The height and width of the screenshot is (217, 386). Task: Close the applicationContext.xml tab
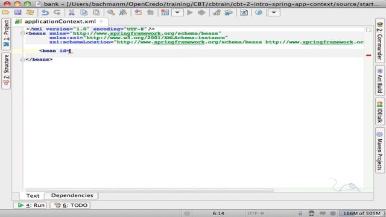pyautogui.click(x=101, y=22)
